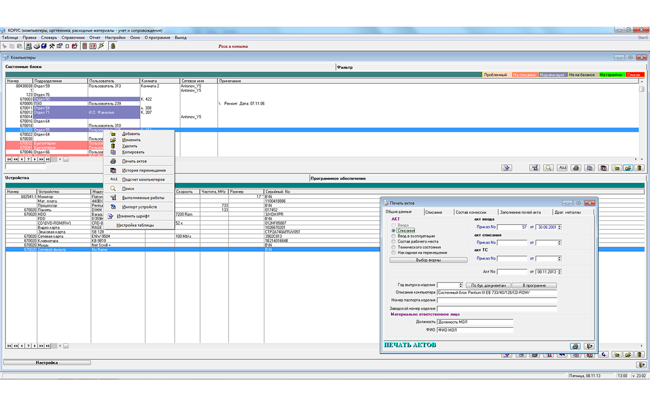Click the filter button under system blocks table
The image size is (650, 406).
click(x=507, y=167)
